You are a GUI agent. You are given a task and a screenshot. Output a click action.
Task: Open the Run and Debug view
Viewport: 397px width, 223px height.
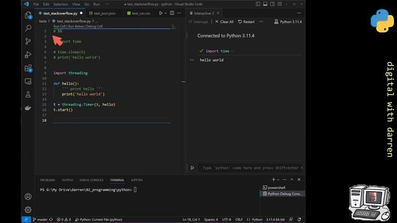click(28, 55)
